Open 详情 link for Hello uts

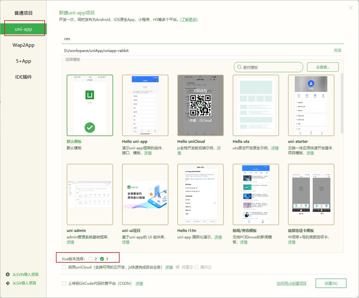(x=275, y=148)
